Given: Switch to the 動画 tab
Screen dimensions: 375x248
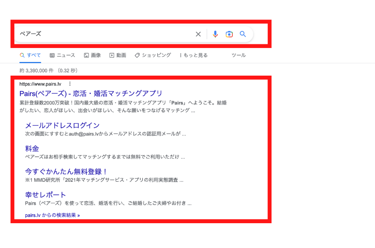Looking at the screenshot, I should coord(118,55).
